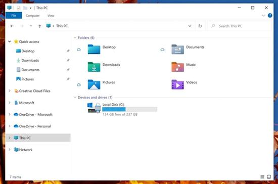
Task: Select Creative Cloud Files in the sidebar
Action: click(x=32, y=91)
